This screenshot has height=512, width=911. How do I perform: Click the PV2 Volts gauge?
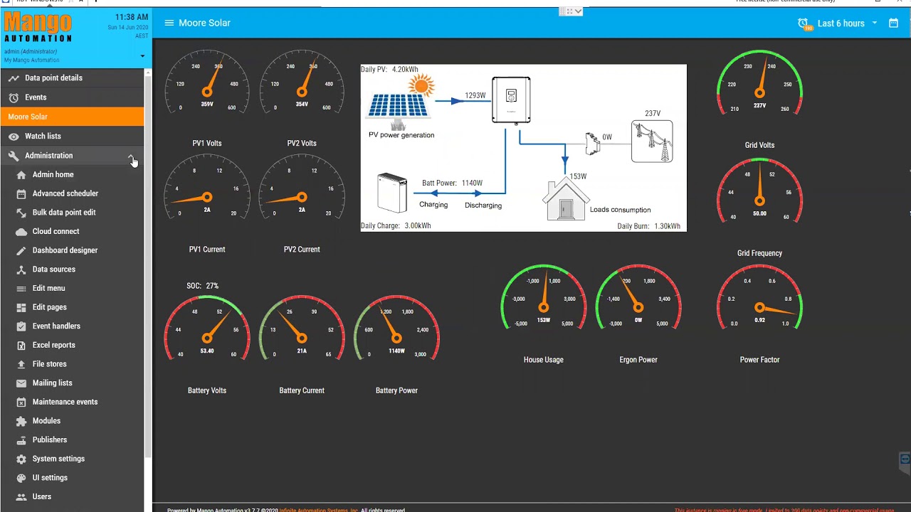[x=302, y=82]
